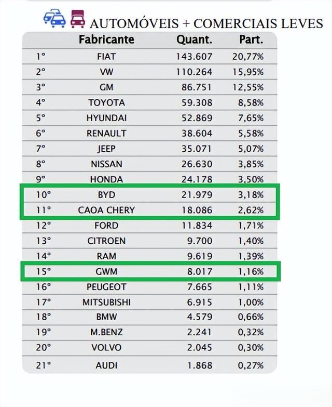Select the CAOA CHERY row
This screenshot has height=407, width=332.
pyautogui.click(x=106, y=210)
